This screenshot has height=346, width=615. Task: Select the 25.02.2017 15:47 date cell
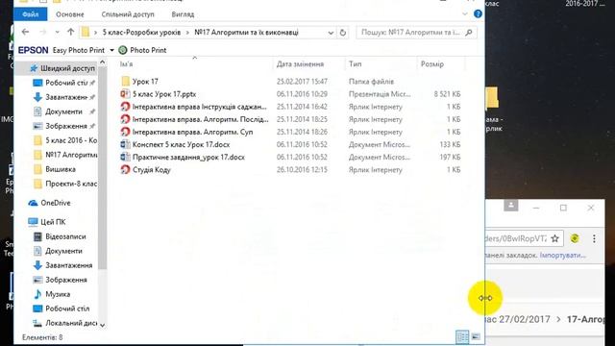[x=302, y=82]
